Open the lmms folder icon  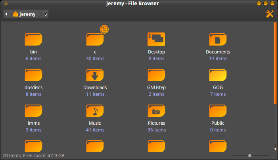click(33, 110)
